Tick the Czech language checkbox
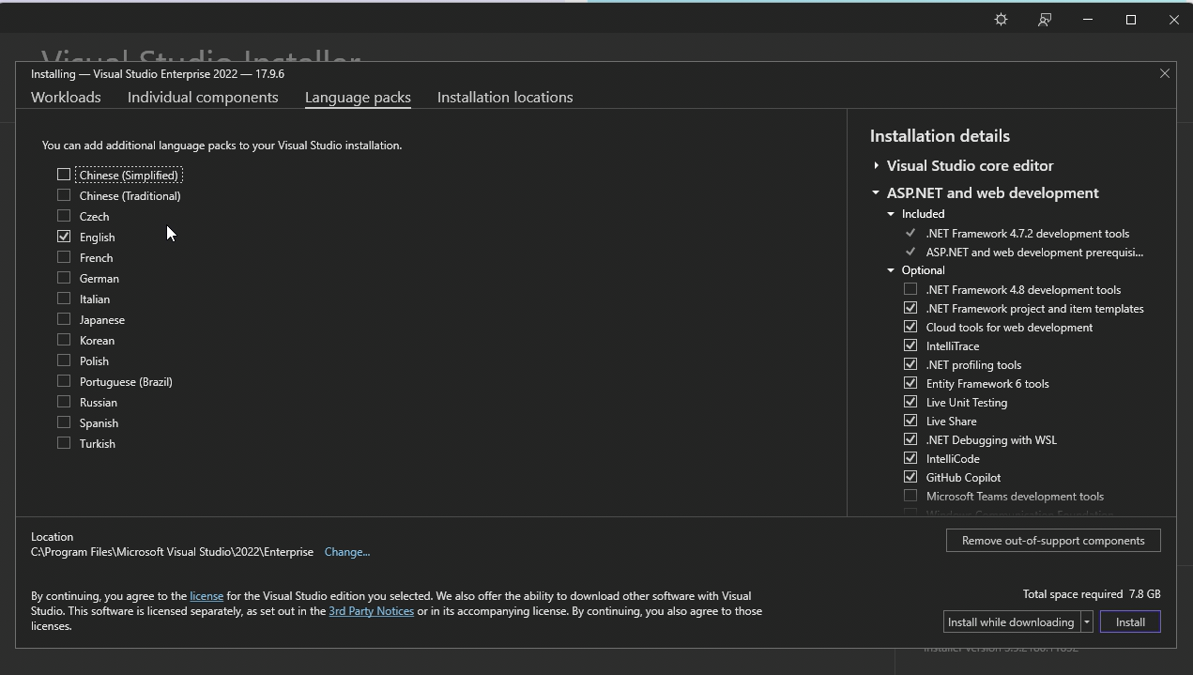Viewport: 1193px width, 675px height. 64,216
